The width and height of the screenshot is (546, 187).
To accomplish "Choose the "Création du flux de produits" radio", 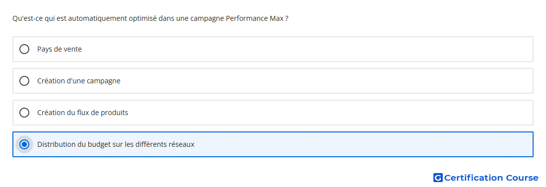I will [x=24, y=113].
